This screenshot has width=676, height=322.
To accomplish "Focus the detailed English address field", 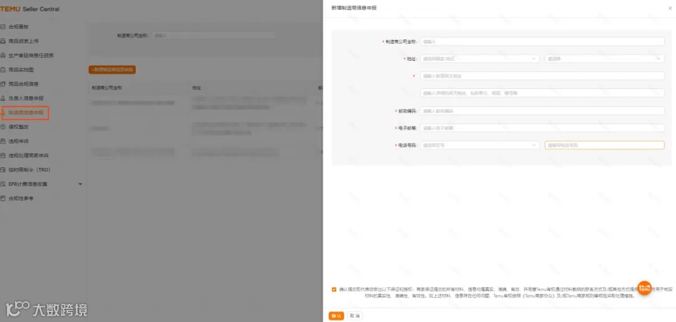I will [x=542, y=93].
